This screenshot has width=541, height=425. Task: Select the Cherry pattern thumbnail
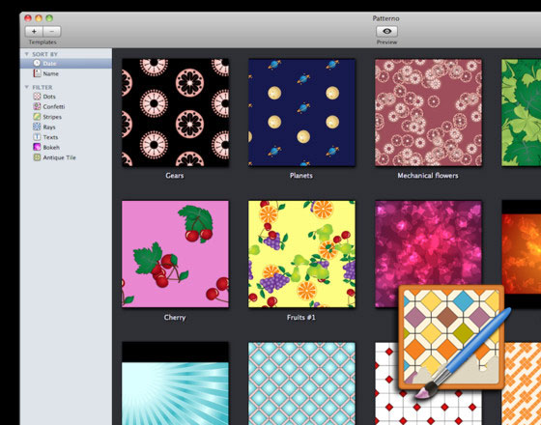click(x=175, y=254)
